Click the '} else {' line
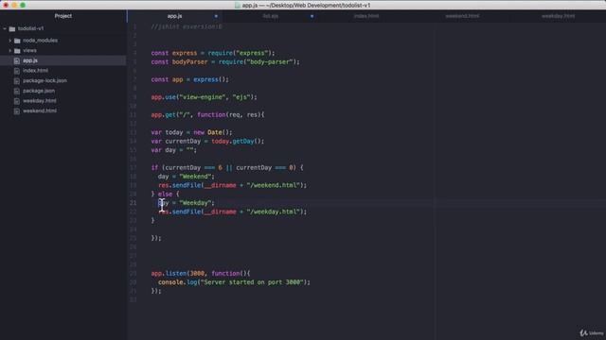 tap(165, 195)
